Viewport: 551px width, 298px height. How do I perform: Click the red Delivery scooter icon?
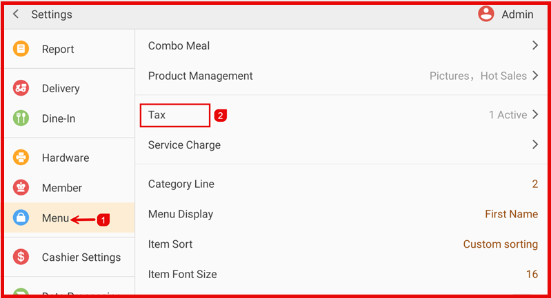point(21,88)
